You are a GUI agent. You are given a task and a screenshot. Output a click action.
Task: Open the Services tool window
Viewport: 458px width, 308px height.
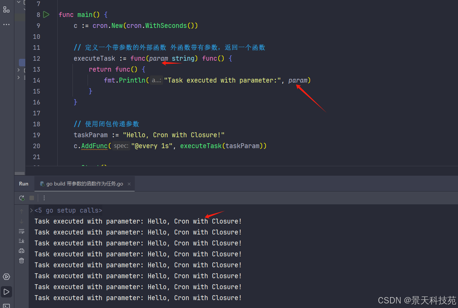pos(6,277)
